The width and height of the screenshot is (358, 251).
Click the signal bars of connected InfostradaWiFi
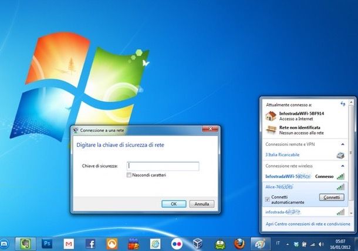click(x=340, y=176)
